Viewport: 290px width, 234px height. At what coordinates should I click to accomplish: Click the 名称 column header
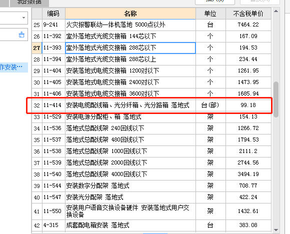[x=130, y=13]
